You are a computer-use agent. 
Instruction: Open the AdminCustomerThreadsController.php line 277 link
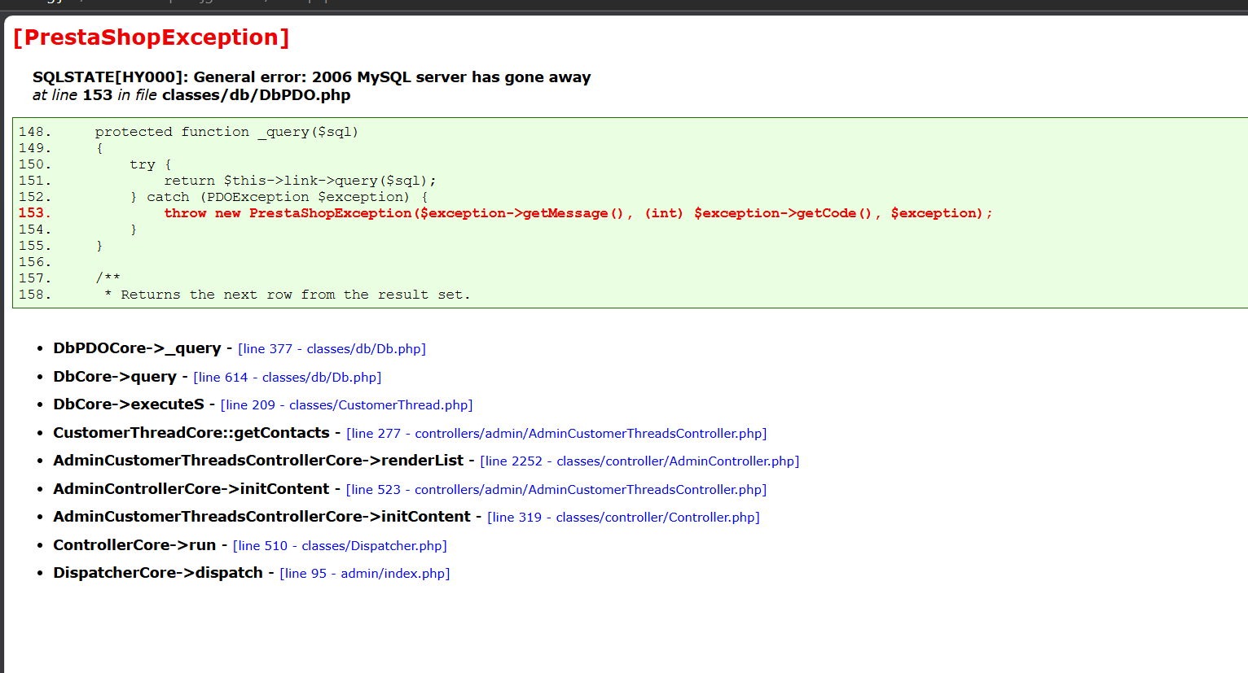pyautogui.click(x=556, y=433)
